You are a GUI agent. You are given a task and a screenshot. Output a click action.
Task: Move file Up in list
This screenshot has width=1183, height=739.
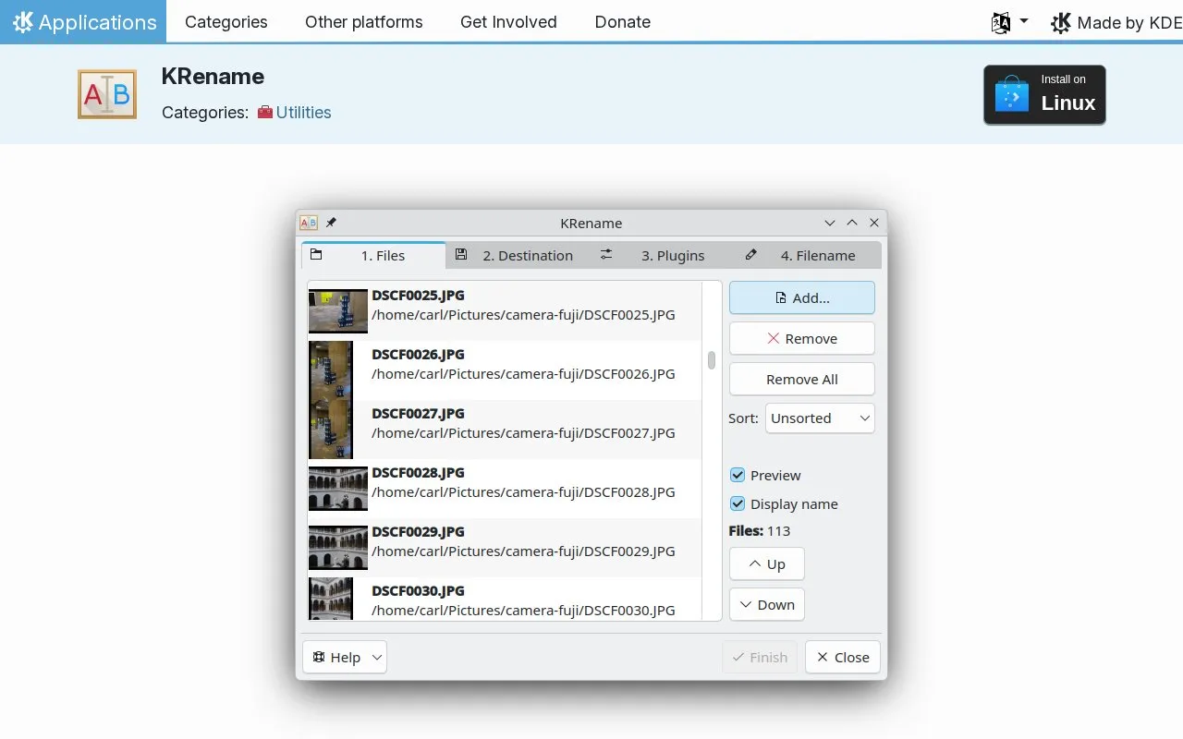[767, 564]
